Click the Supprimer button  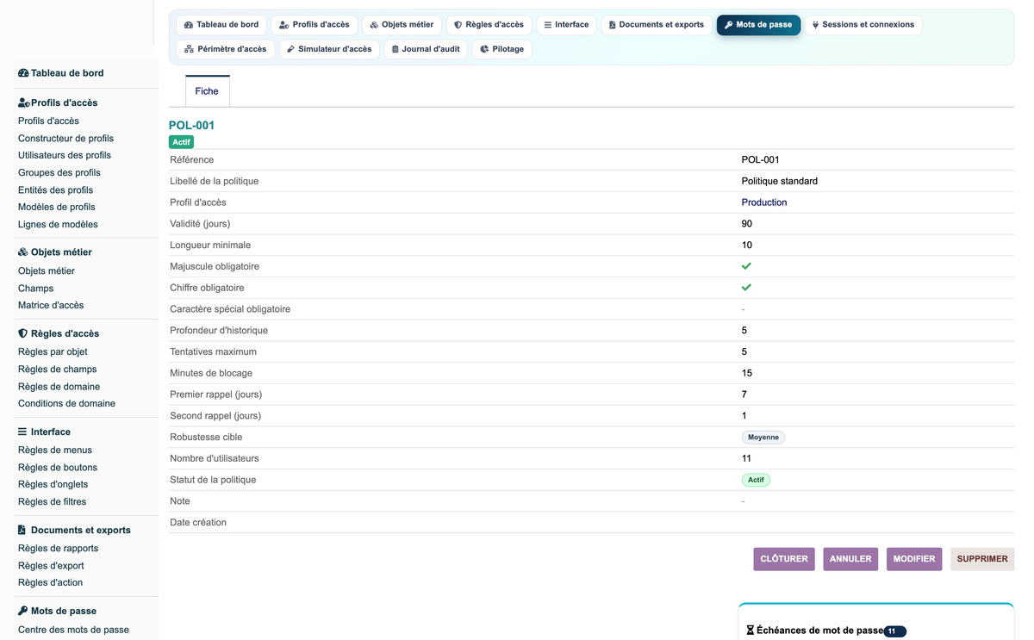click(982, 559)
